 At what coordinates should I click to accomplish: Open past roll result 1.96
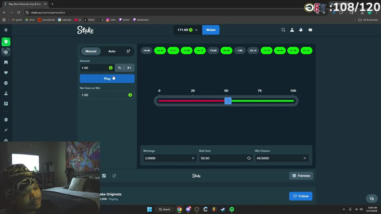(240, 51)
